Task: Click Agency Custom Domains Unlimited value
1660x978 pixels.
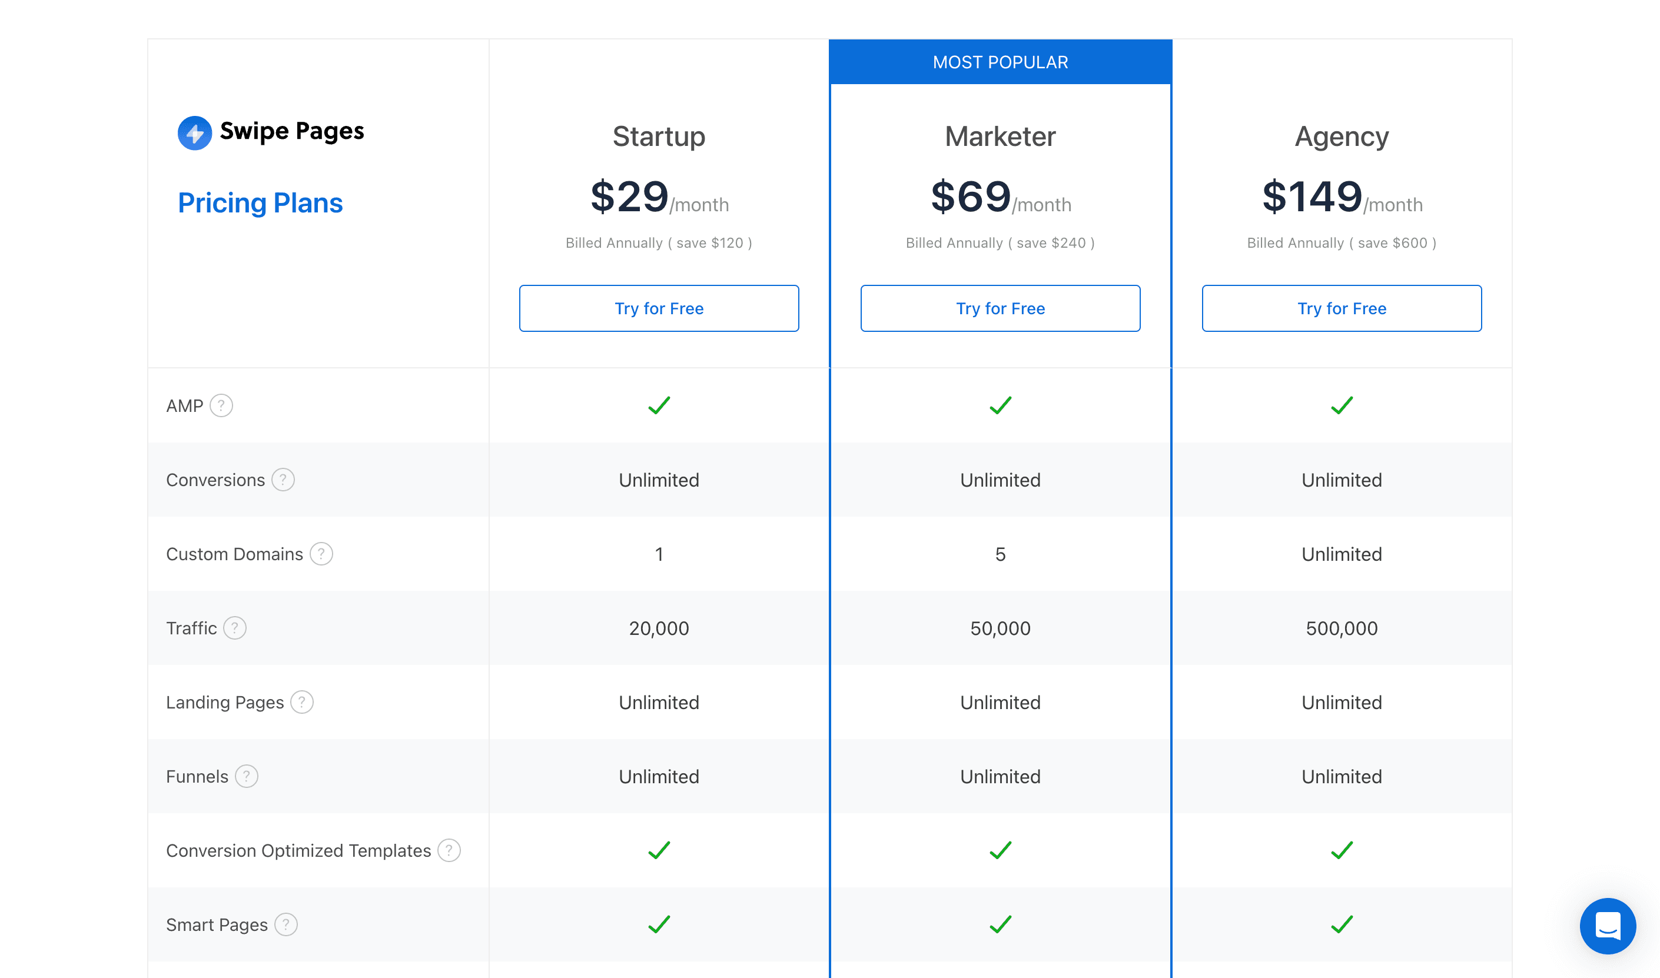Action: (x=1342, y=554)
